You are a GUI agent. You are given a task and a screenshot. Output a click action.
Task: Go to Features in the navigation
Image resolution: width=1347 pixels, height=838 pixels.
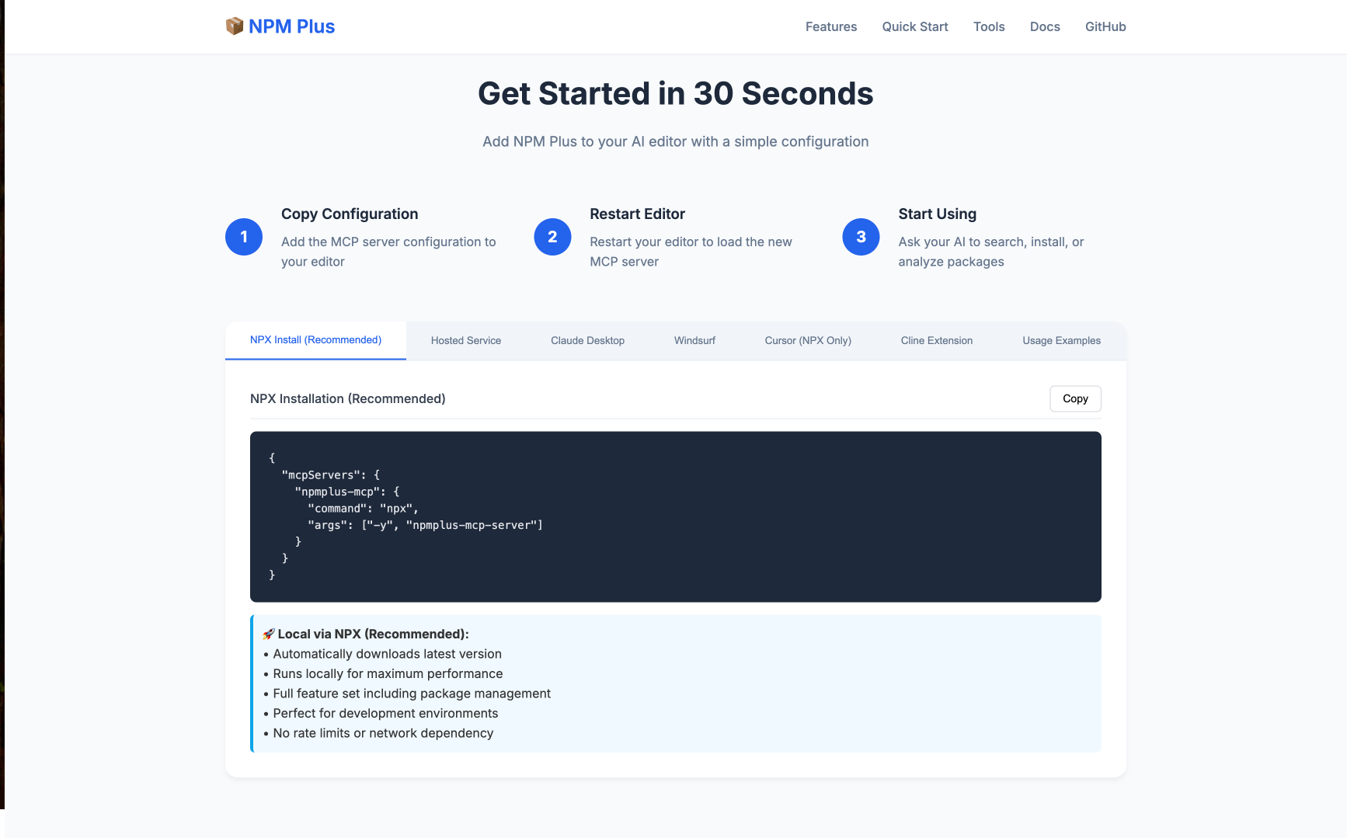[831, 26]
